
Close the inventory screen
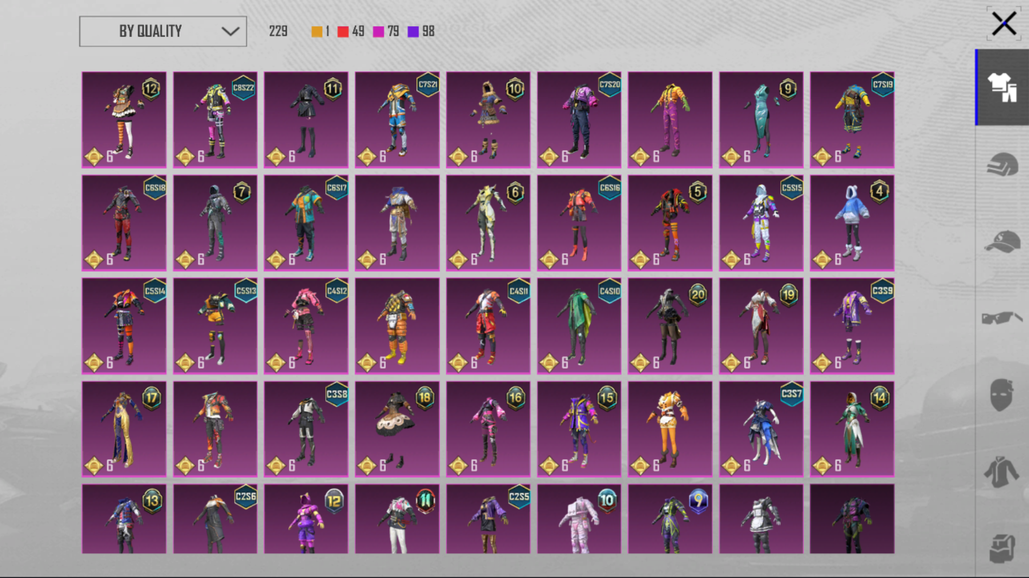click(1003, 24)
